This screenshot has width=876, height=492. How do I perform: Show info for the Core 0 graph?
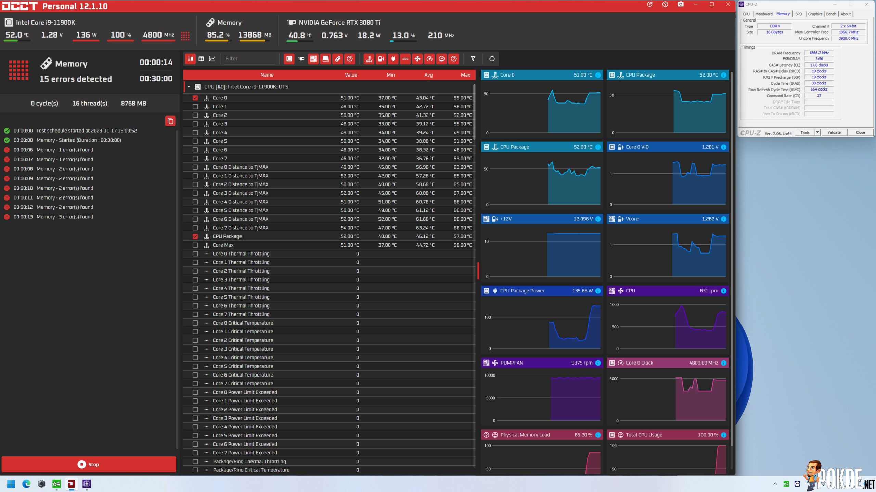[598, 75]
